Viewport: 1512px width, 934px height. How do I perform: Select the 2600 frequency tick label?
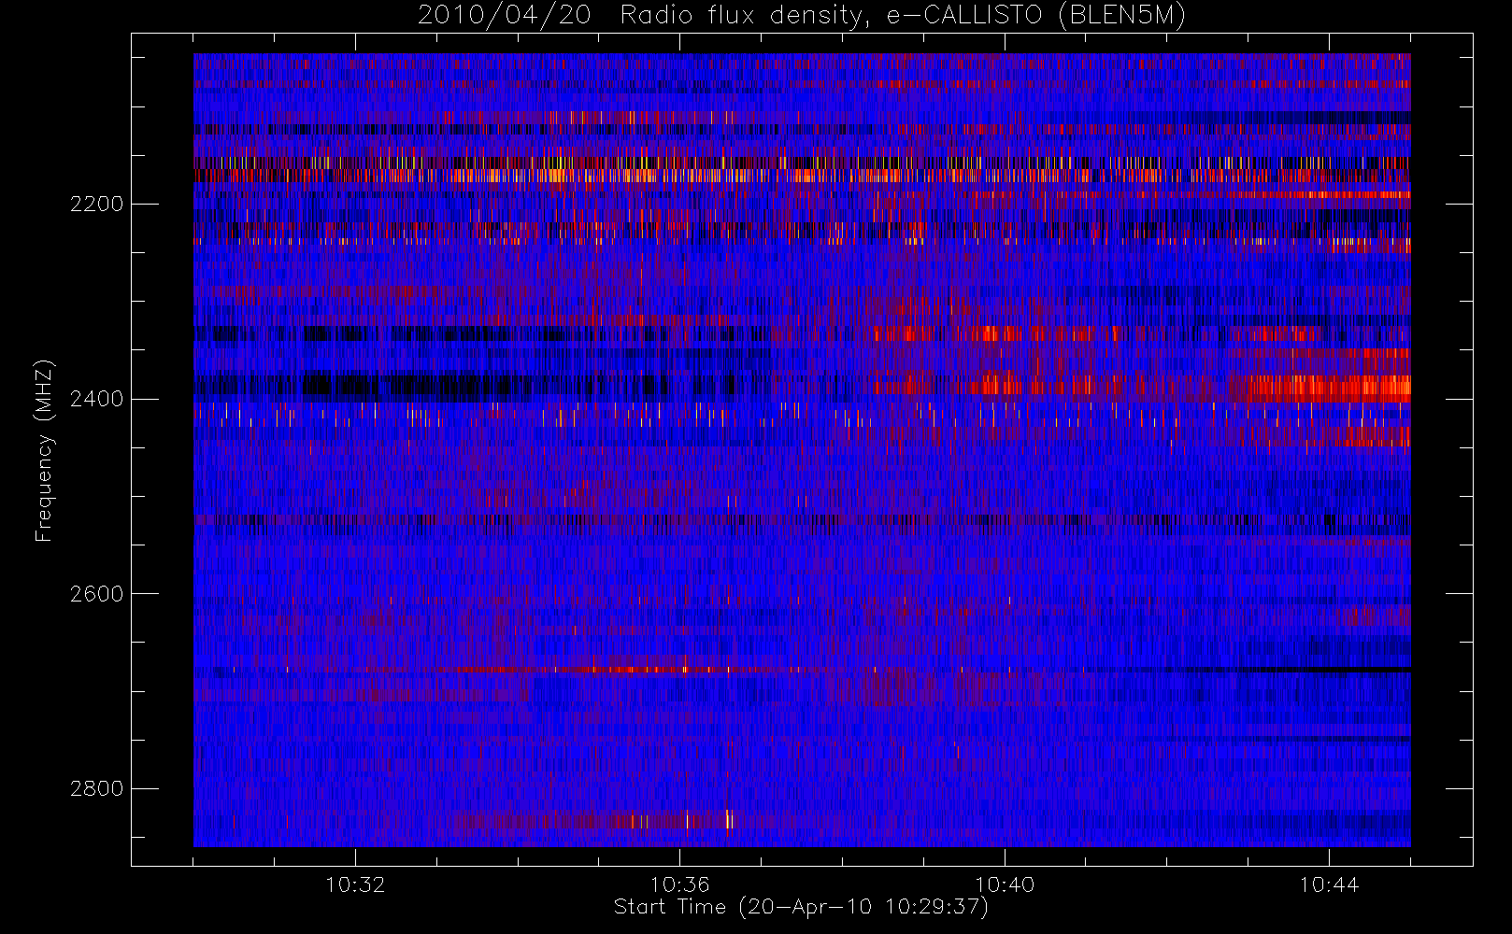(96, 595)
